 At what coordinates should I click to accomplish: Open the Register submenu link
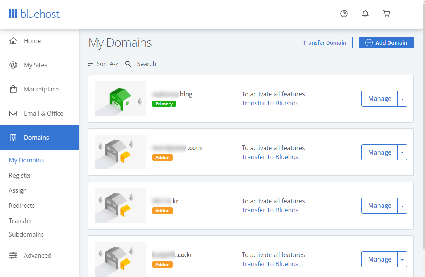click(x=20, y=175)
